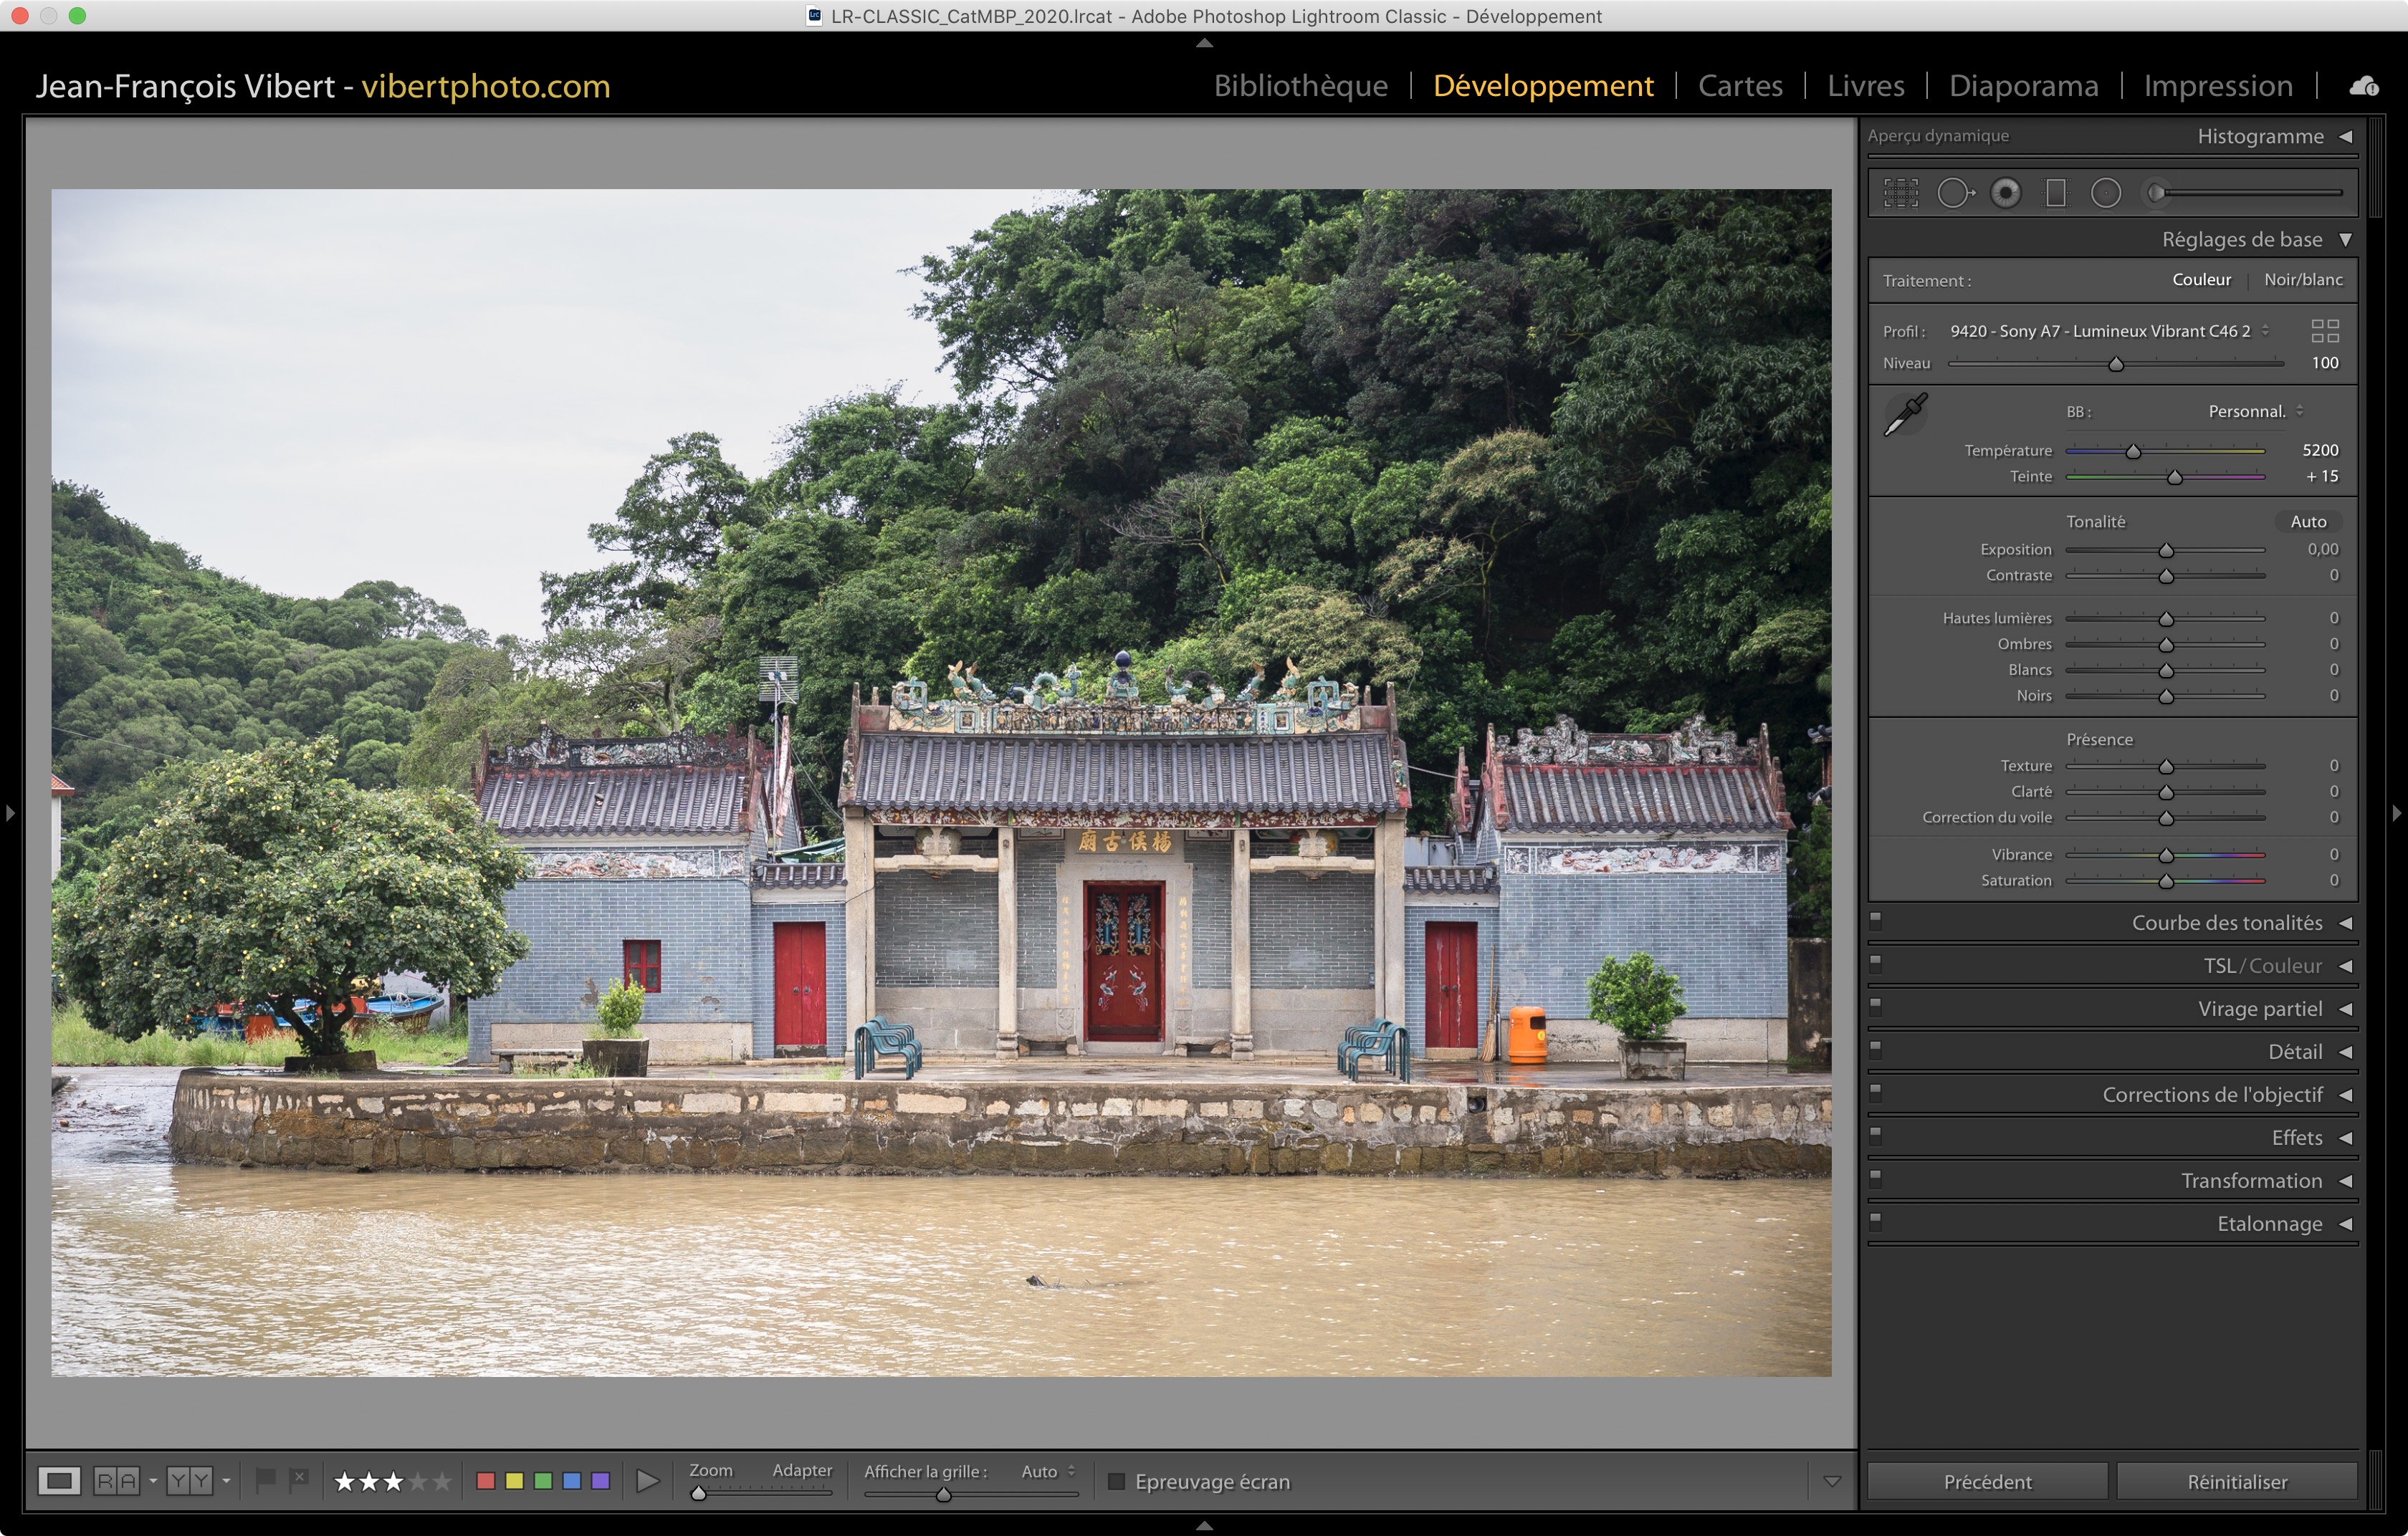Open the profile browser grid icon
The height and width of the screenshot is (1536, 2408).
(2324, 331)
